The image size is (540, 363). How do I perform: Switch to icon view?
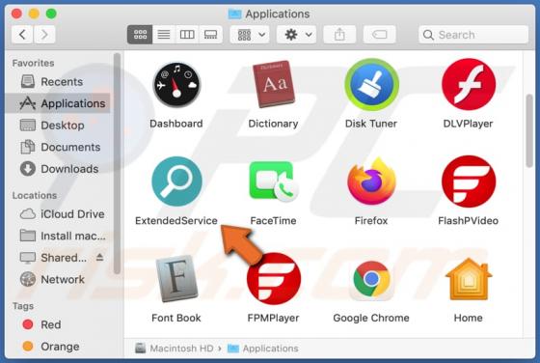coord(140,35)
